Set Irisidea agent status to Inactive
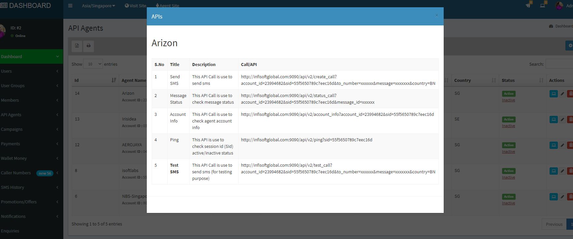Screen dimensions: 573x239 tap(508, 126)
